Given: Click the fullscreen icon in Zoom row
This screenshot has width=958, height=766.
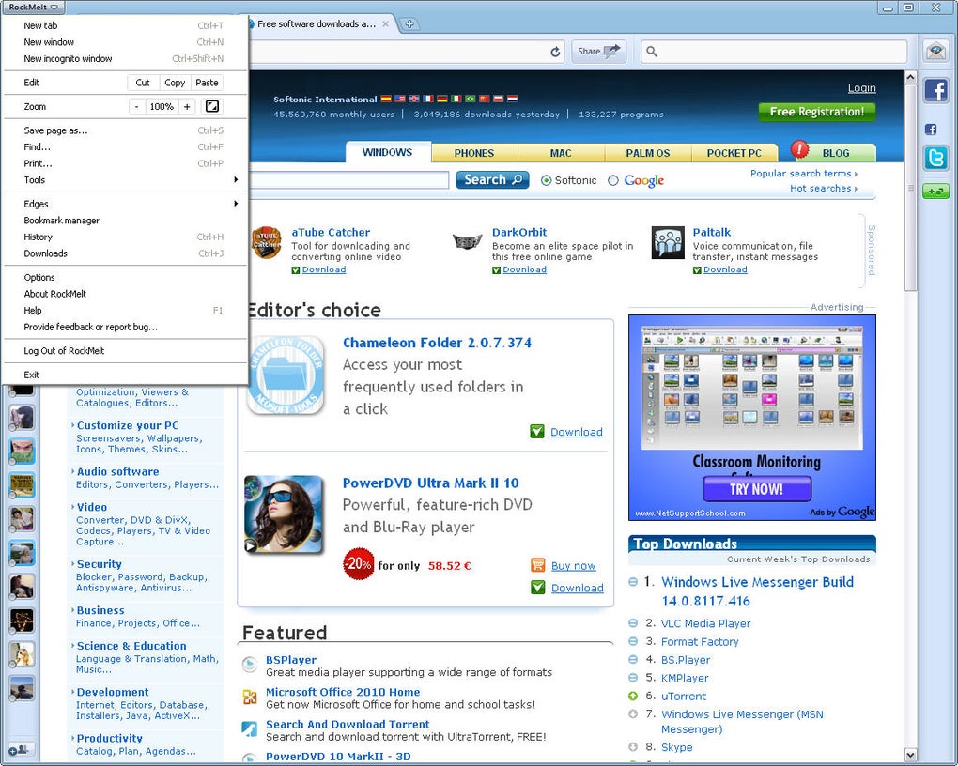Looking at the screenshot, I should [212, 106].
